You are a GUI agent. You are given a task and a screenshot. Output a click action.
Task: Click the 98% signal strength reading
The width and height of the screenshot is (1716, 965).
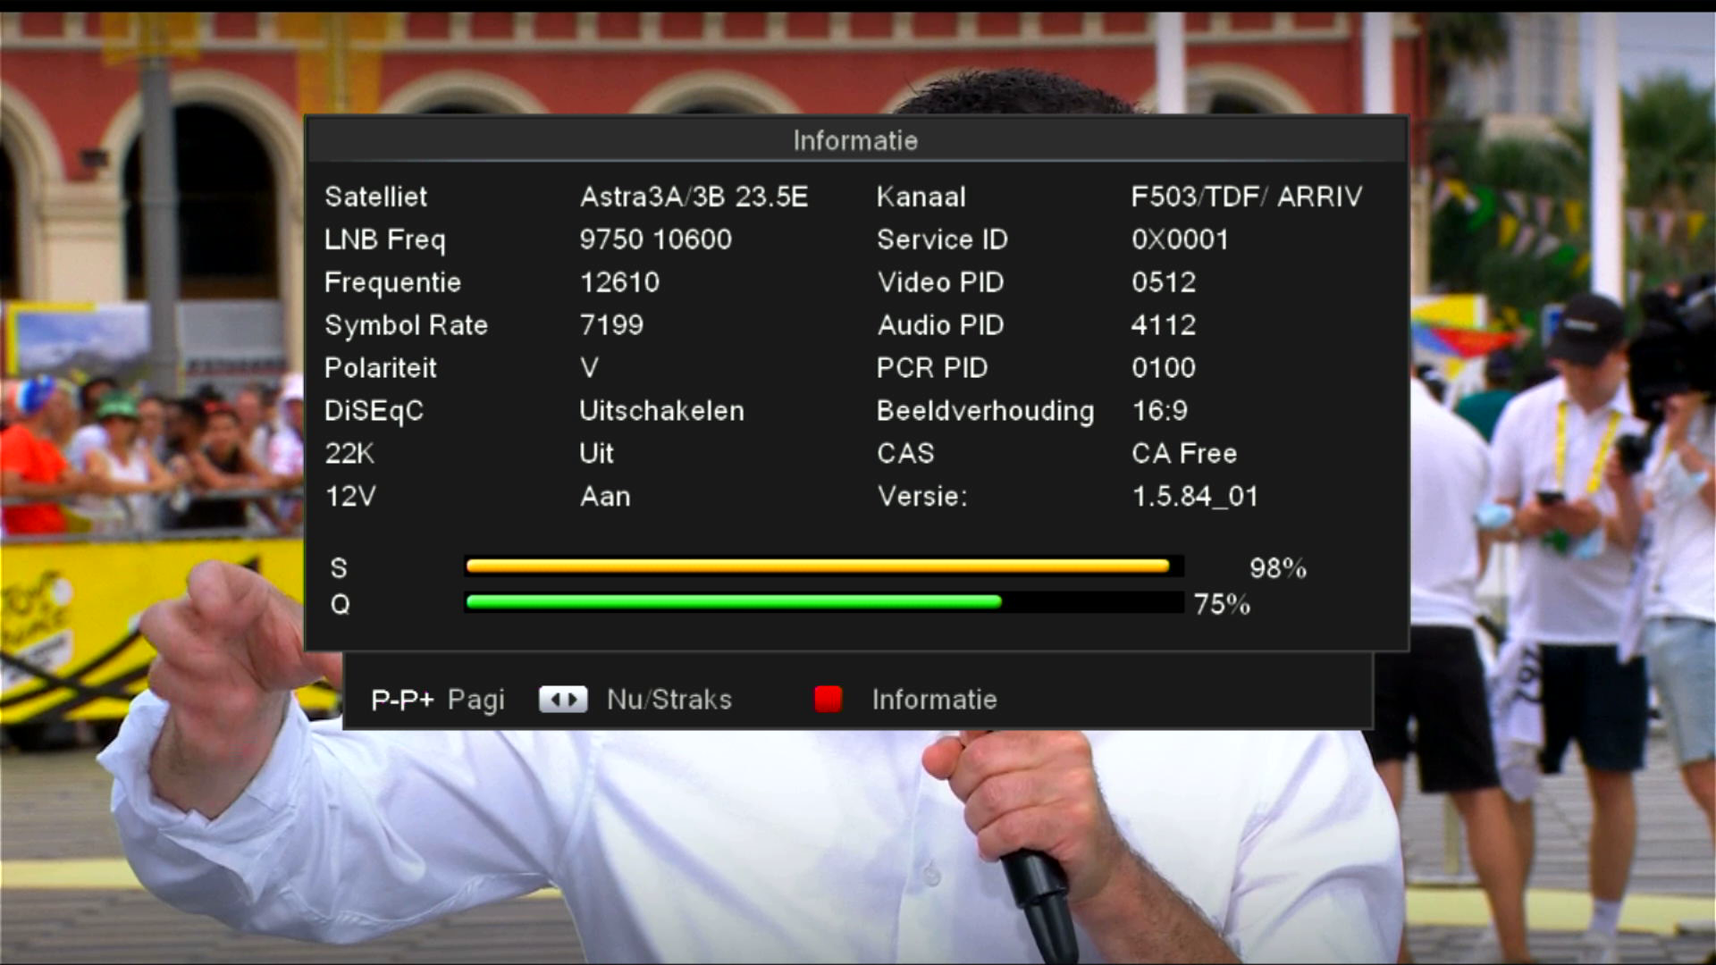1278,567
